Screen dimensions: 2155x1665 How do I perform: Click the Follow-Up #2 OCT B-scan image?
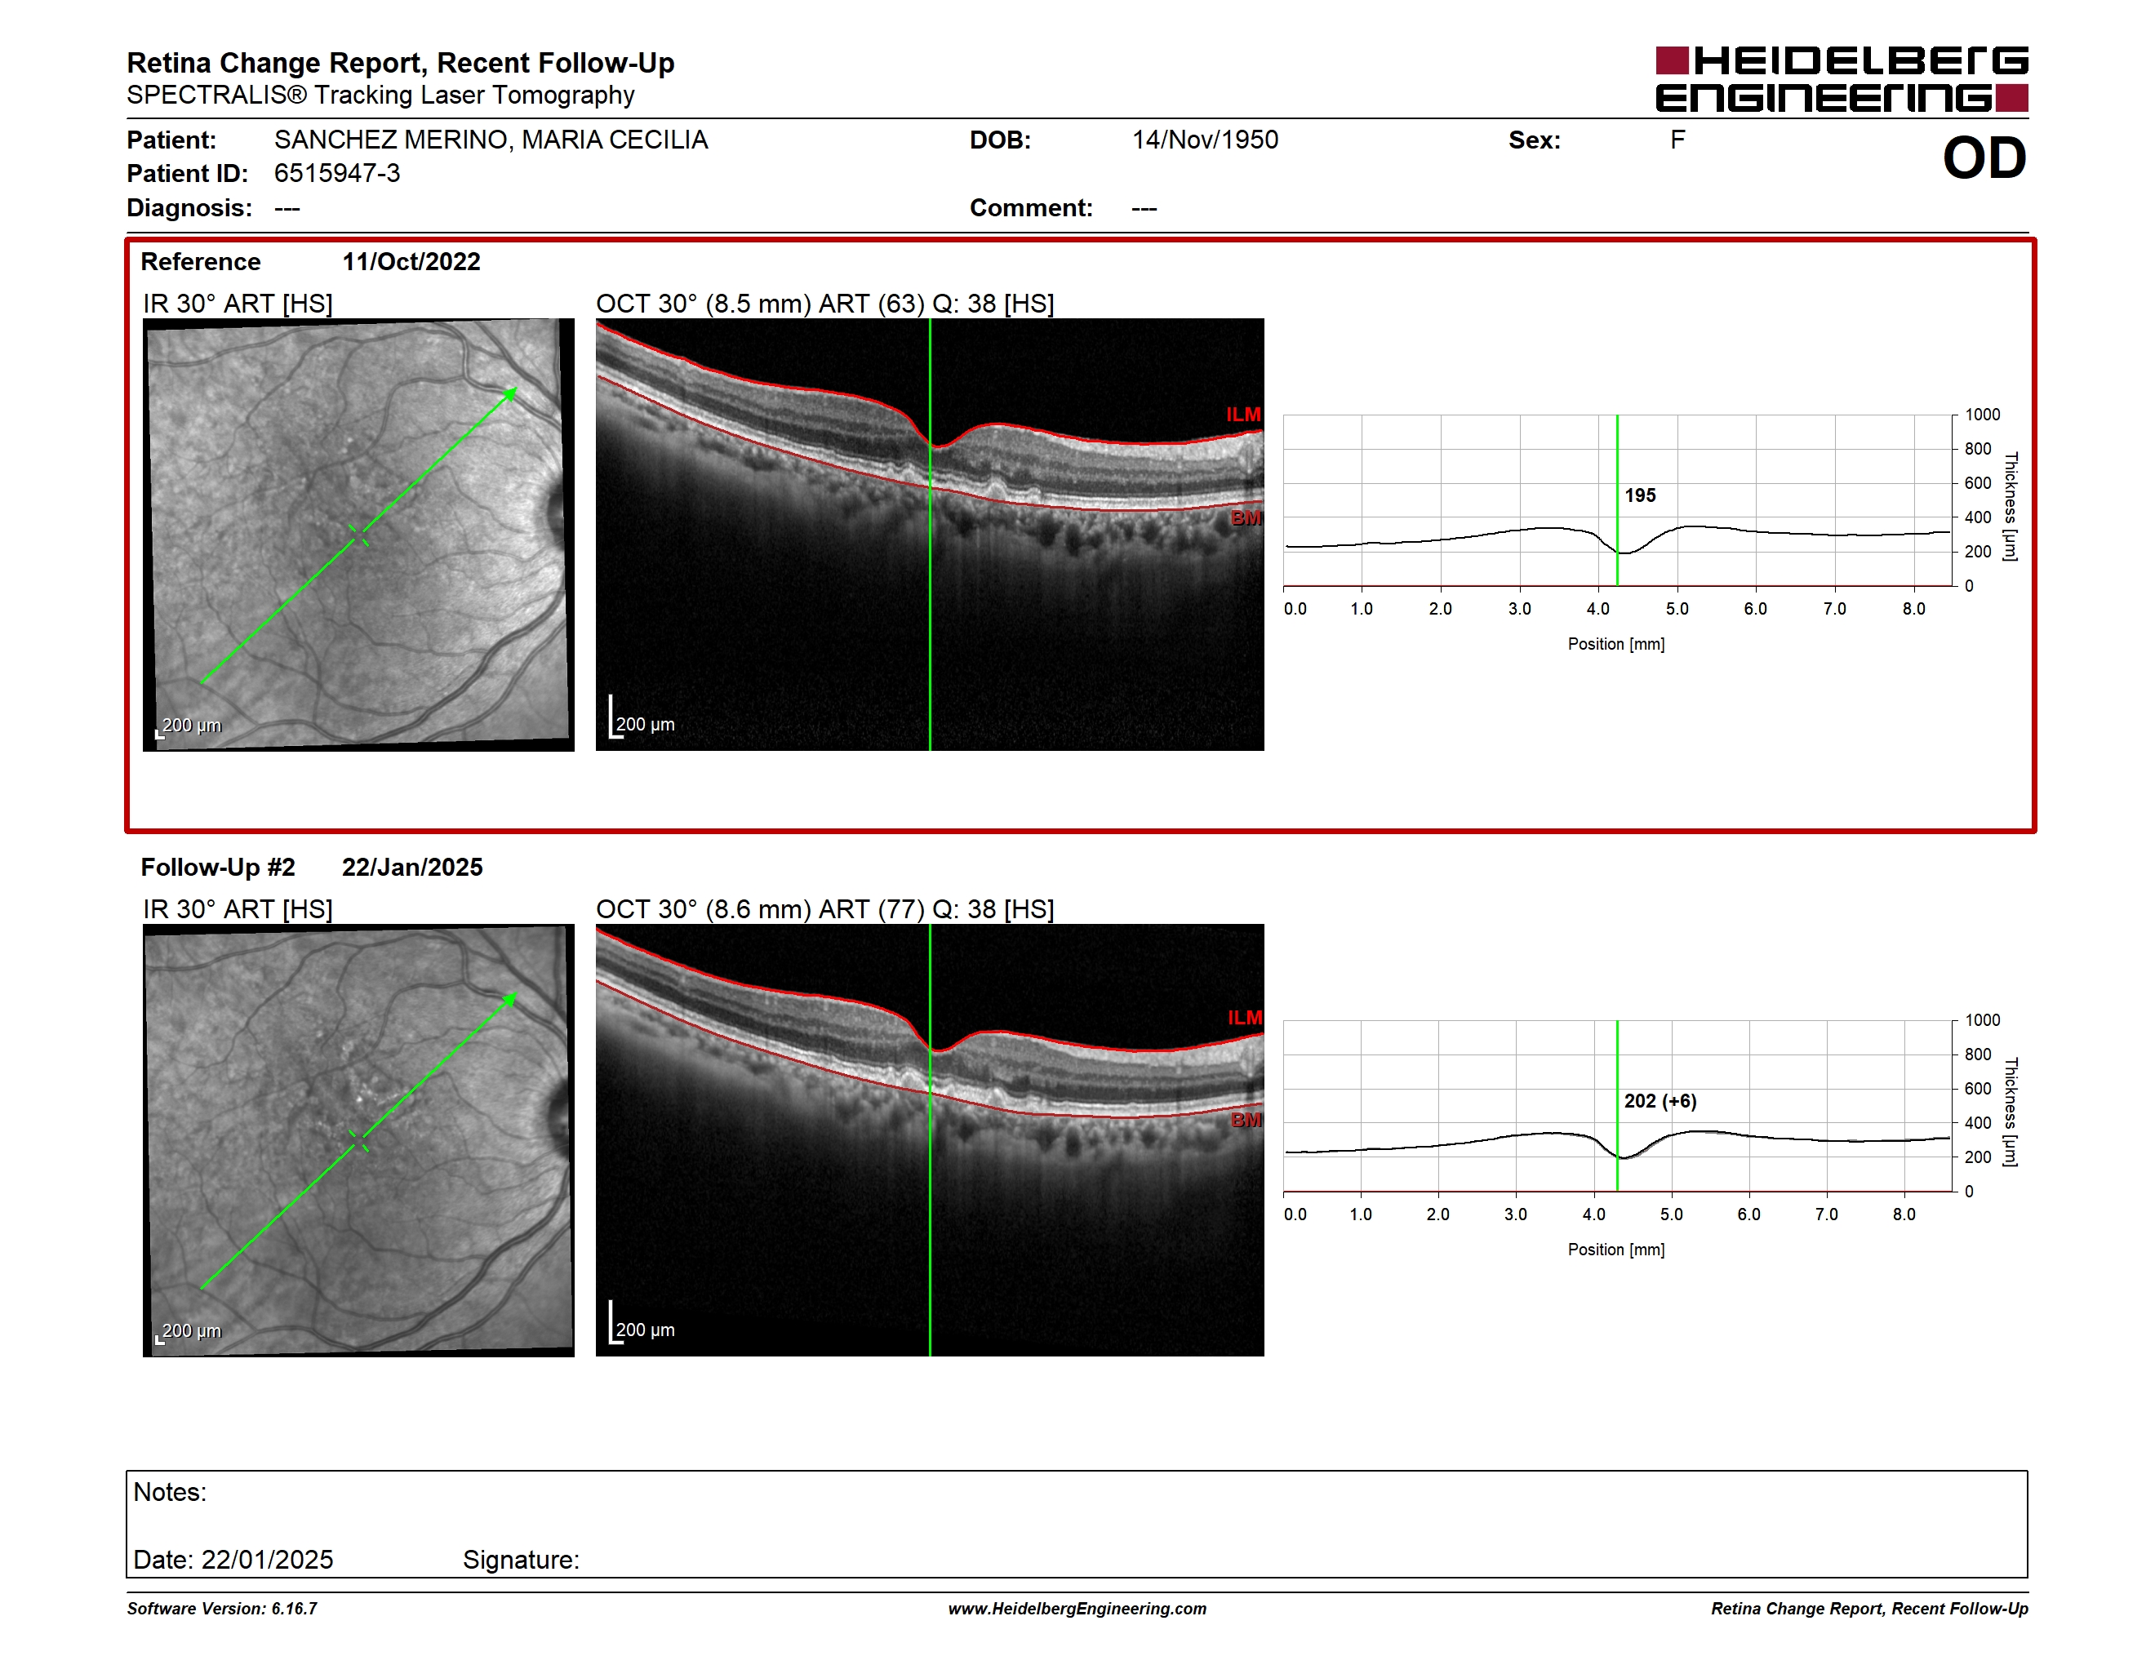tap(930, 1139)
